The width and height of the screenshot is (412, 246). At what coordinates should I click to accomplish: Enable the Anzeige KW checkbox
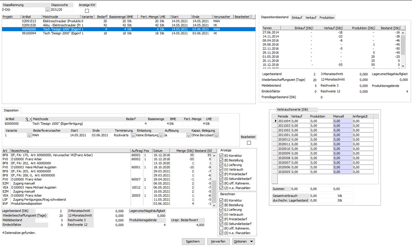tap(87, 11)
